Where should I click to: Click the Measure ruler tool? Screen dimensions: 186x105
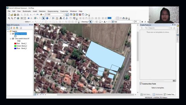pos(57,18)
